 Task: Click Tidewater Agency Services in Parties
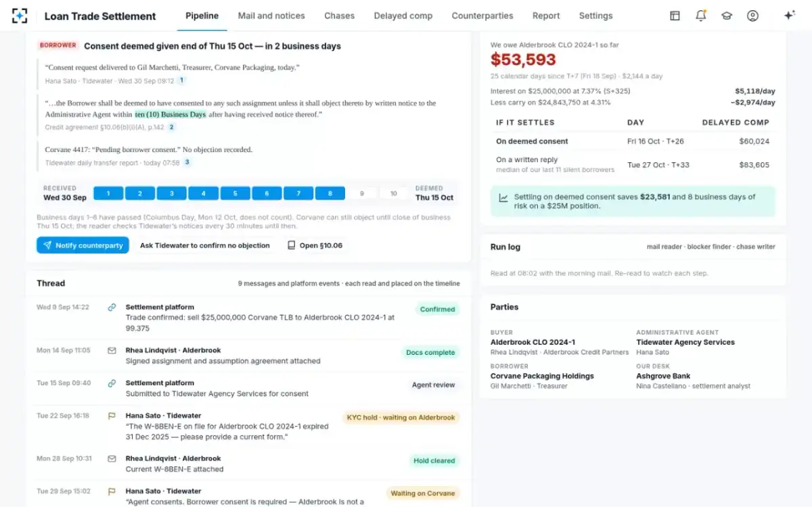(685, 342)
